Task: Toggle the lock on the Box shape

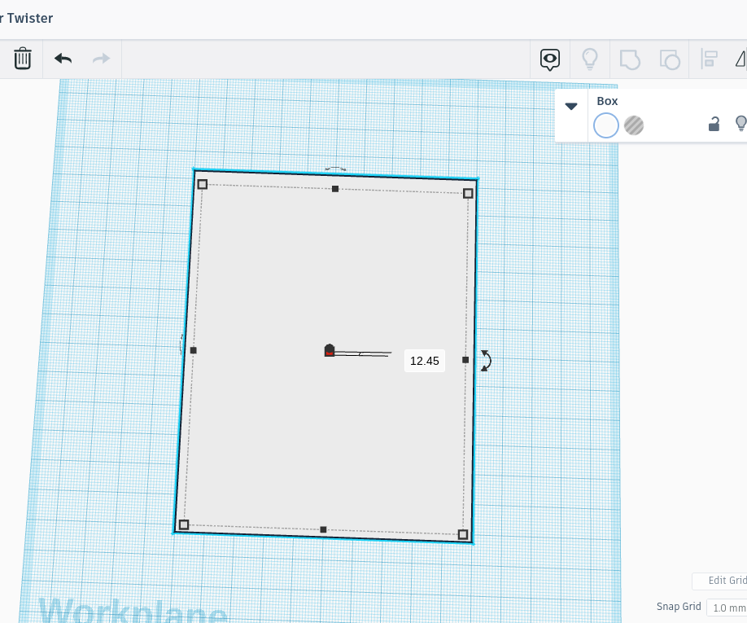Action: pyautogui.click(x=714, y=124)
